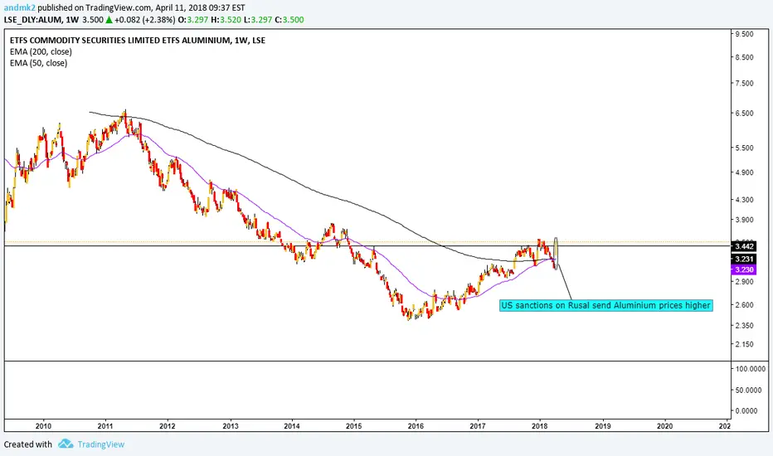Click the 3.900 price scale value
This screenshot has height=456, width=773.
[745, 220]
